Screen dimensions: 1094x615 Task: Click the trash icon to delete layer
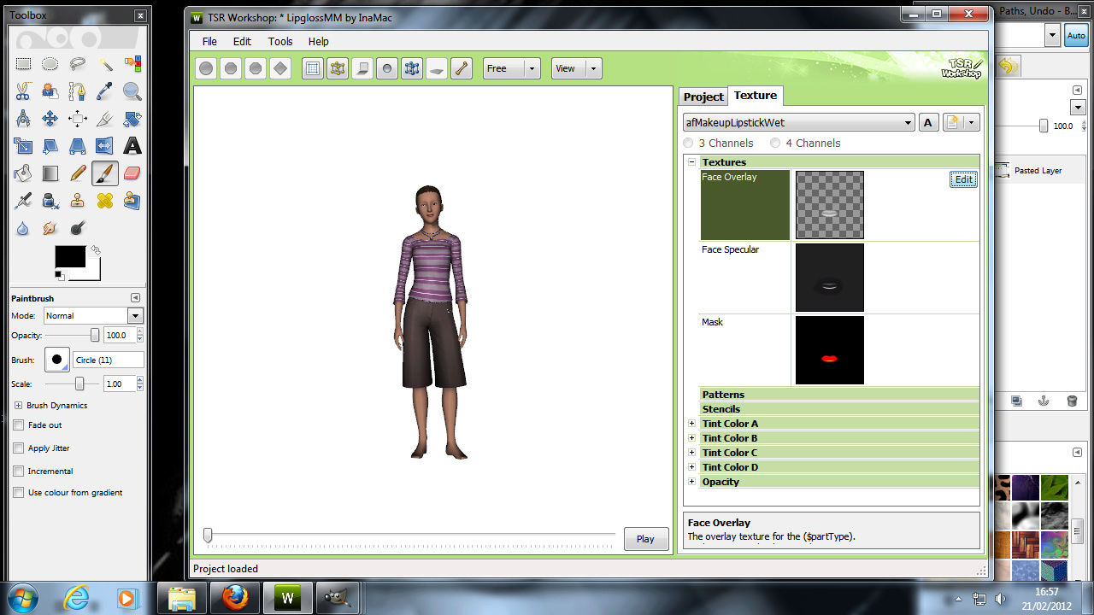coord(1072,401)
